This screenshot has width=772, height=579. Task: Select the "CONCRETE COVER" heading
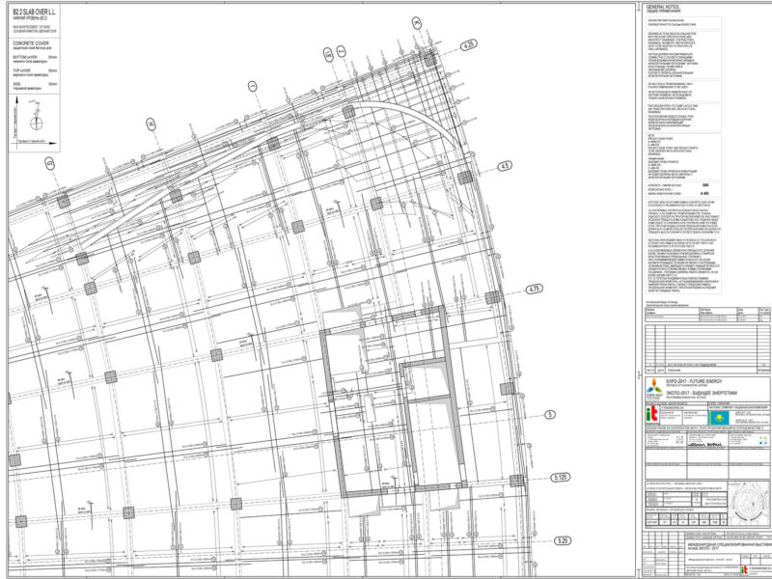(x=30, y=43)
